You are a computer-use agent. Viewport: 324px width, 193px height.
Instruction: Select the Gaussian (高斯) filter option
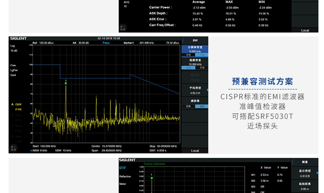pos(188,106)
